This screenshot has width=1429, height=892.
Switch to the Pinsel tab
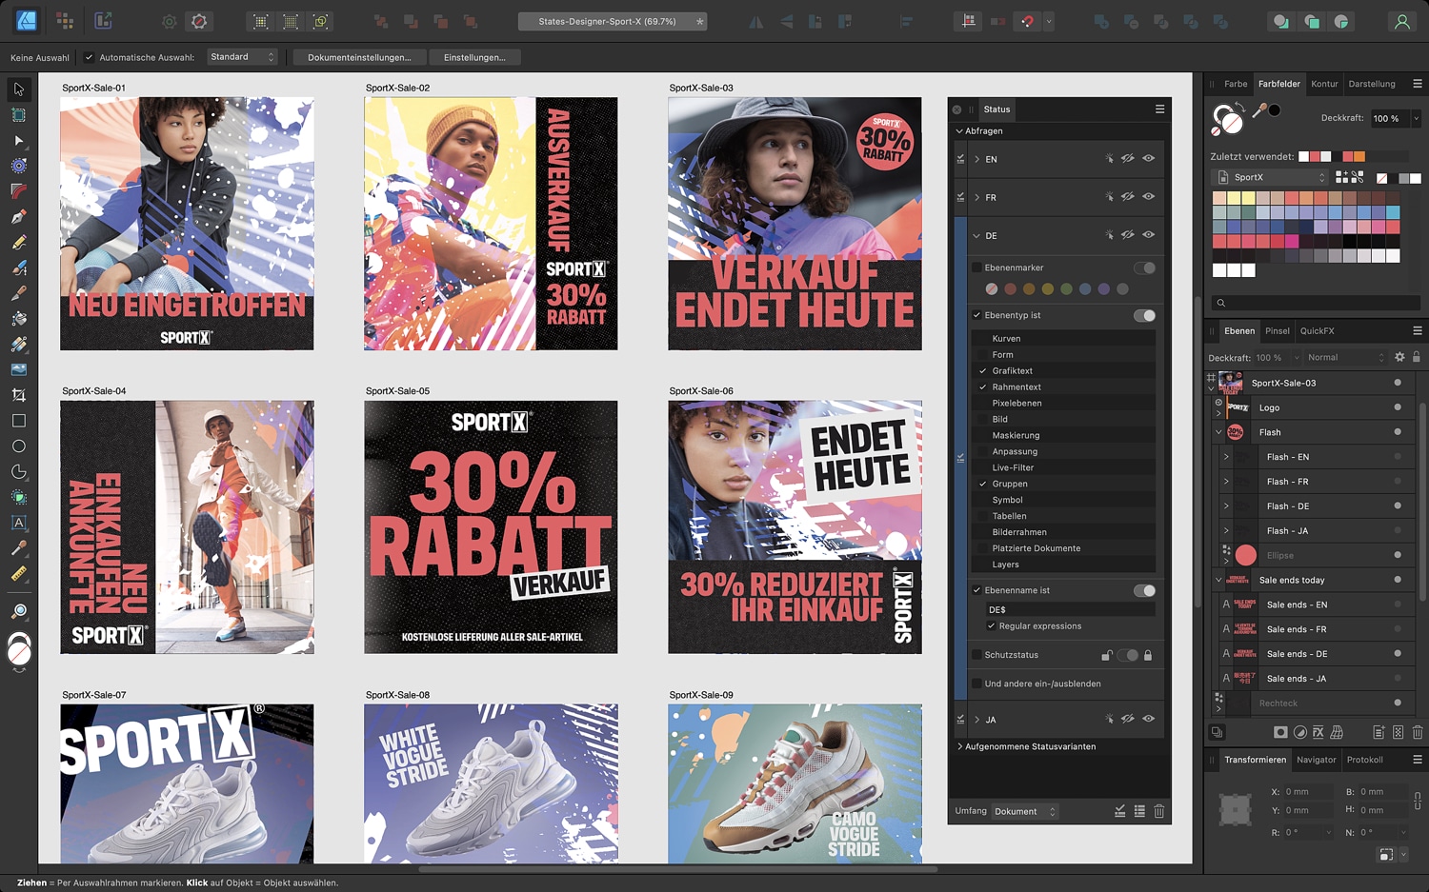coord(1277,331)
